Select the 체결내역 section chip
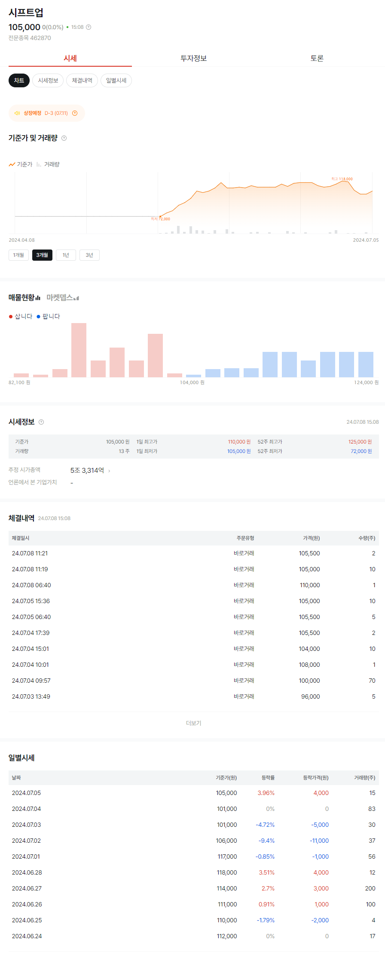385x955 pixels. [x=82, y=80]
